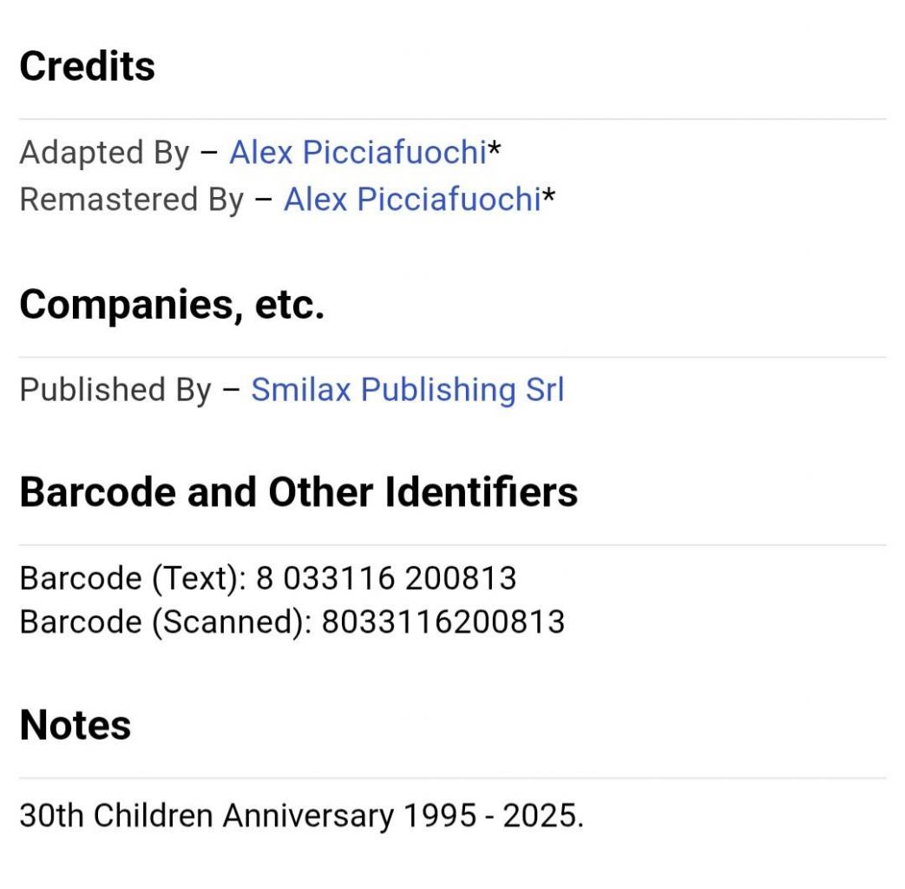Click the divider line under Notes heading
The image size is (905, 889).
pyautogui.click(x=453, y=778)
